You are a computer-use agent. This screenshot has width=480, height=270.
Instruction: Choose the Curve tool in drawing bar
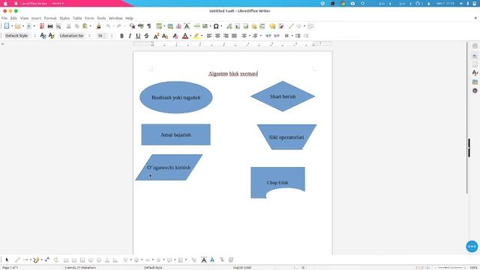[x=36, y=260]
